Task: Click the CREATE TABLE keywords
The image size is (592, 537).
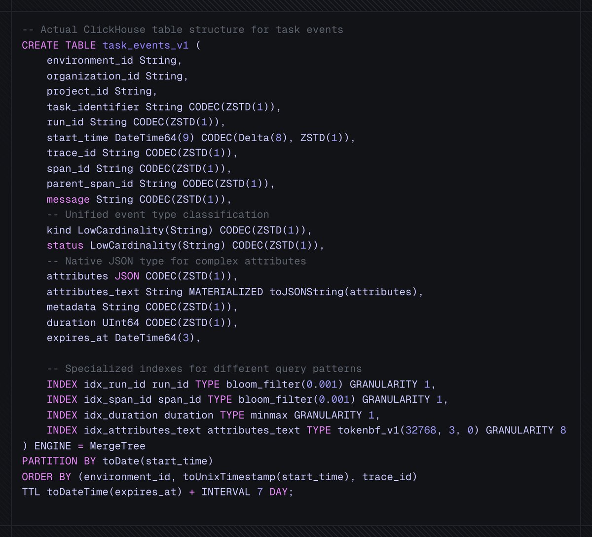Action: tap(59, 45)
